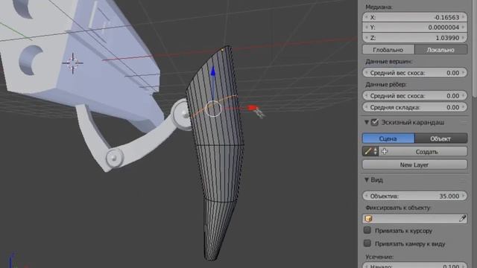The height and width of the screenshot is (268, 477).
Task: Click the properties panel scrollbar
Action: tap(475, 48)
